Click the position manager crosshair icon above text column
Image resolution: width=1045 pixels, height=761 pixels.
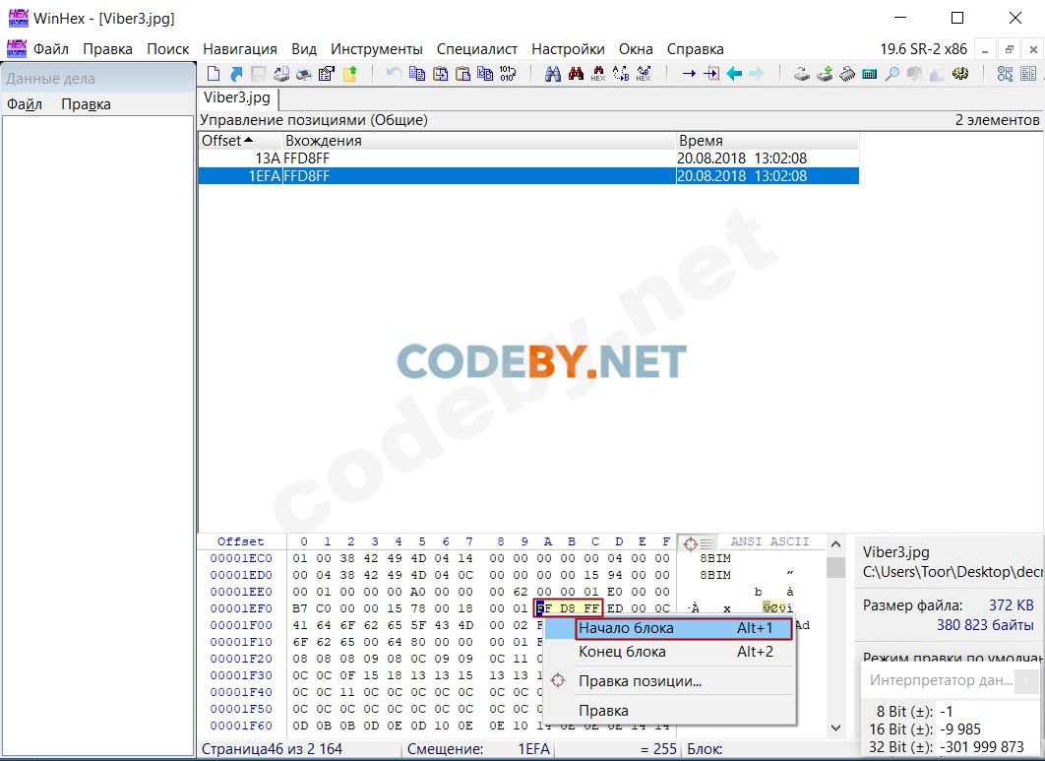[691, 543]
